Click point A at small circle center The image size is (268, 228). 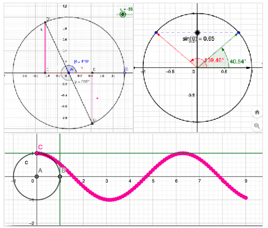tap(37, 177)
